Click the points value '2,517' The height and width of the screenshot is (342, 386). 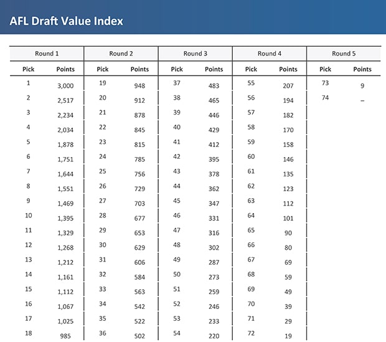coord(65,100)
